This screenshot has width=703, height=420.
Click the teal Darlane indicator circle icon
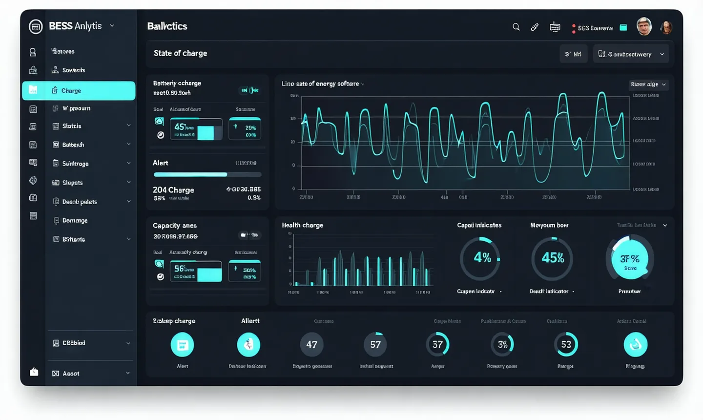click(x=248, y=345)
